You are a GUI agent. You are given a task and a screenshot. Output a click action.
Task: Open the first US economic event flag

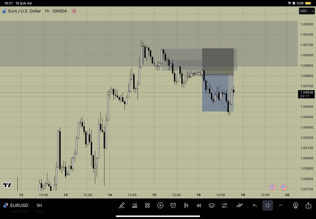click(x=273, y=187)
